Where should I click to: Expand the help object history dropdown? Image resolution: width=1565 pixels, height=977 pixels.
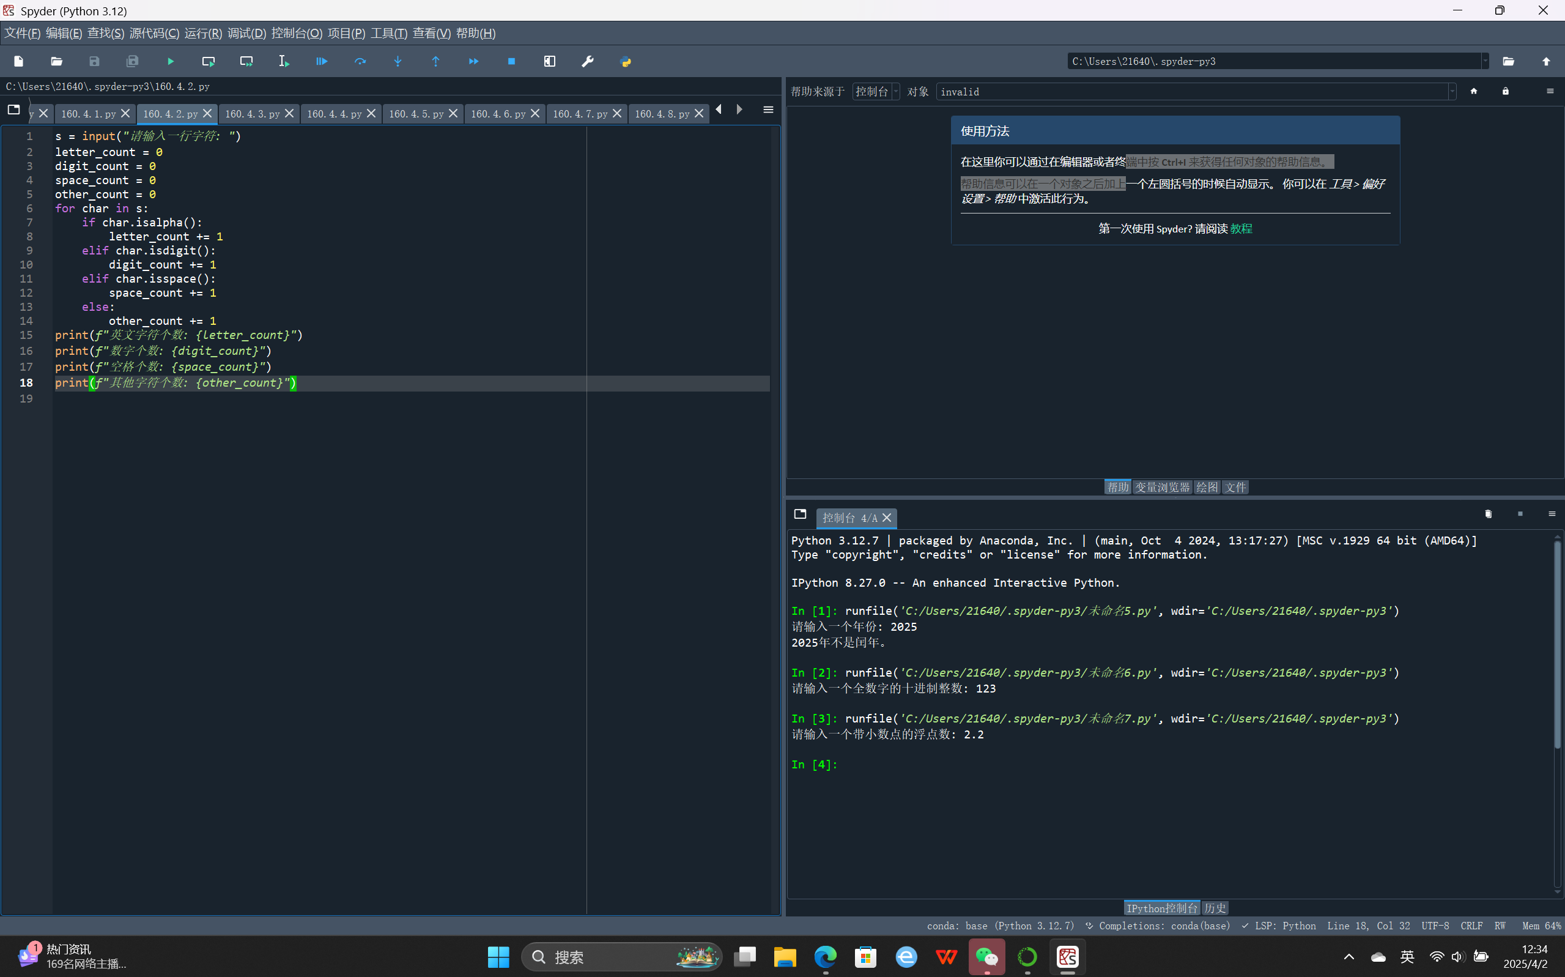coord(1452,92)
